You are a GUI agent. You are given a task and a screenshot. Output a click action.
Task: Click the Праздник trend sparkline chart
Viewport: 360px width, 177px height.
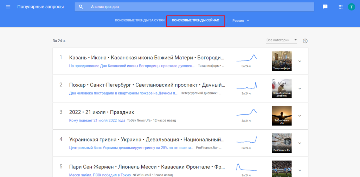246,112
